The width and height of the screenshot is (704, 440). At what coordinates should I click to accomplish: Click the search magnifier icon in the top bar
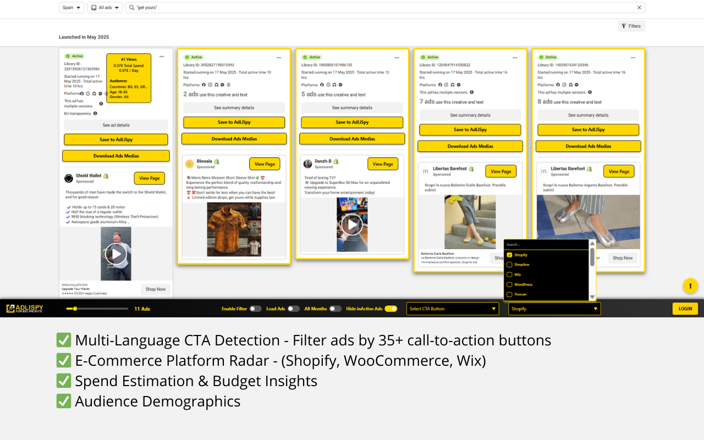132,8
